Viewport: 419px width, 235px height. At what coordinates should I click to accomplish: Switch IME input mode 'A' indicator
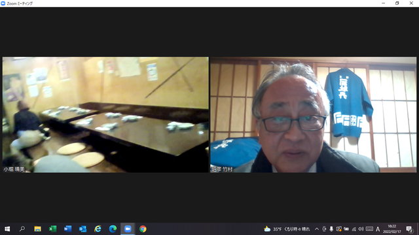(378, 229)
